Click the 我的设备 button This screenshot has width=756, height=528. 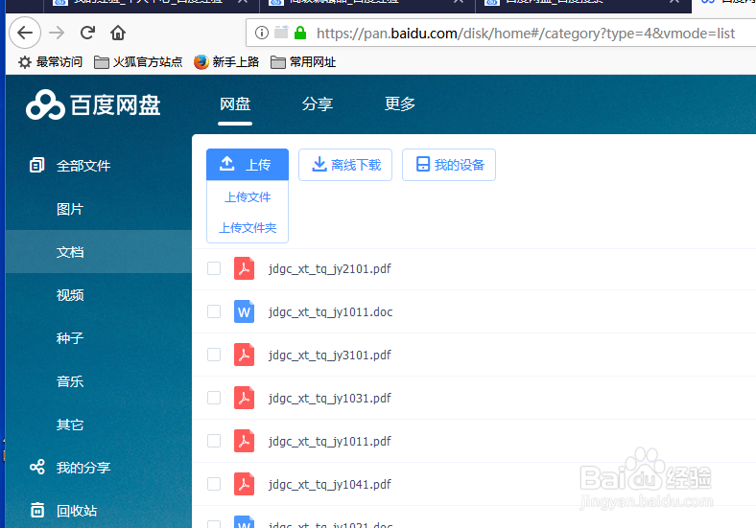tap(449, 165)
